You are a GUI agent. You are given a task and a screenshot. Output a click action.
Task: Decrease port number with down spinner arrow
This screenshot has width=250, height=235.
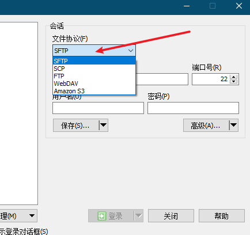pyautogui.click(x=233, y=81)
